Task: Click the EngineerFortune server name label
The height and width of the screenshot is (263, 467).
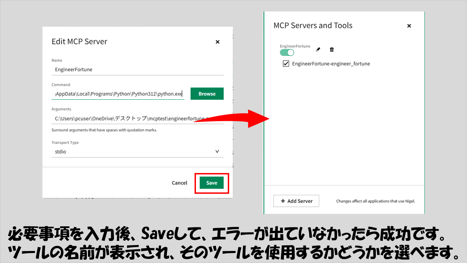Action: tap(295, 46)
